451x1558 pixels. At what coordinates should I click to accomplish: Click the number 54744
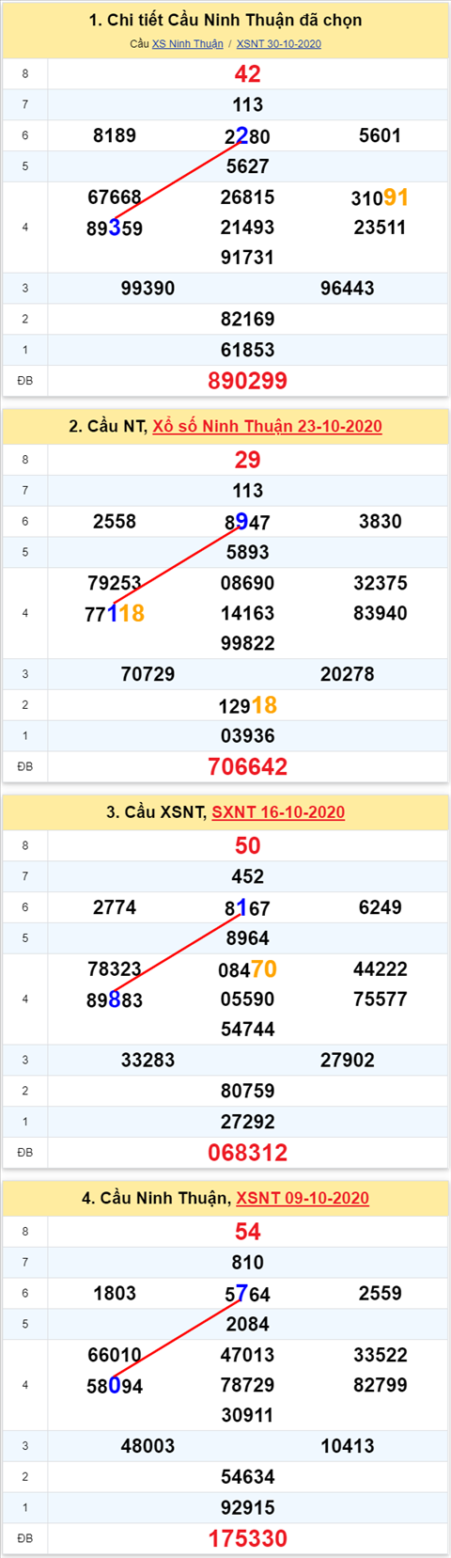[248, 1029]
